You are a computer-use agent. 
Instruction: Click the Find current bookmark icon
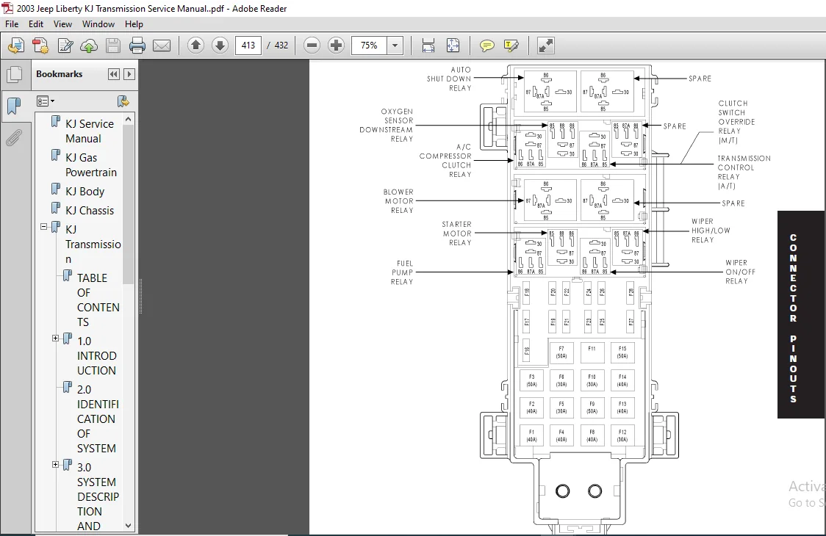pyautogui.click(x=123, y=101)
